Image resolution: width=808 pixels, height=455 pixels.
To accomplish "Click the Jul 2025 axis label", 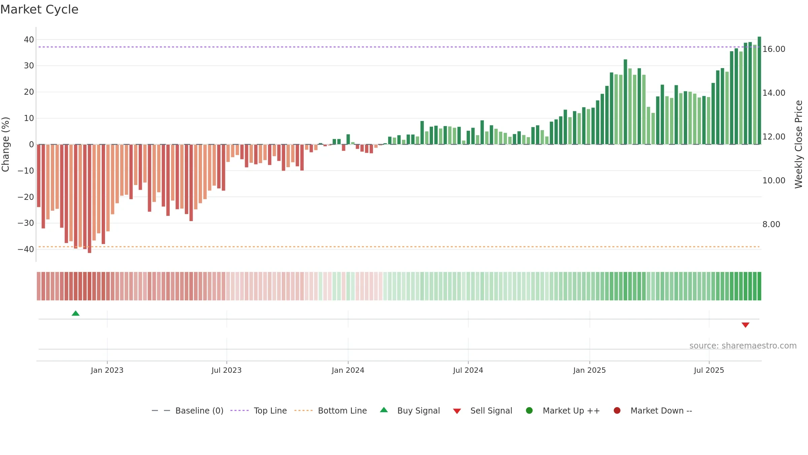I will click(x=709, y=370).
